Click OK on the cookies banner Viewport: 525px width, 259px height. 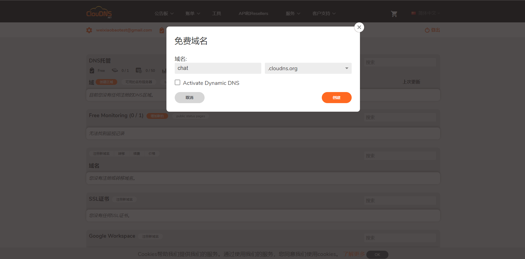click(377, 255)
